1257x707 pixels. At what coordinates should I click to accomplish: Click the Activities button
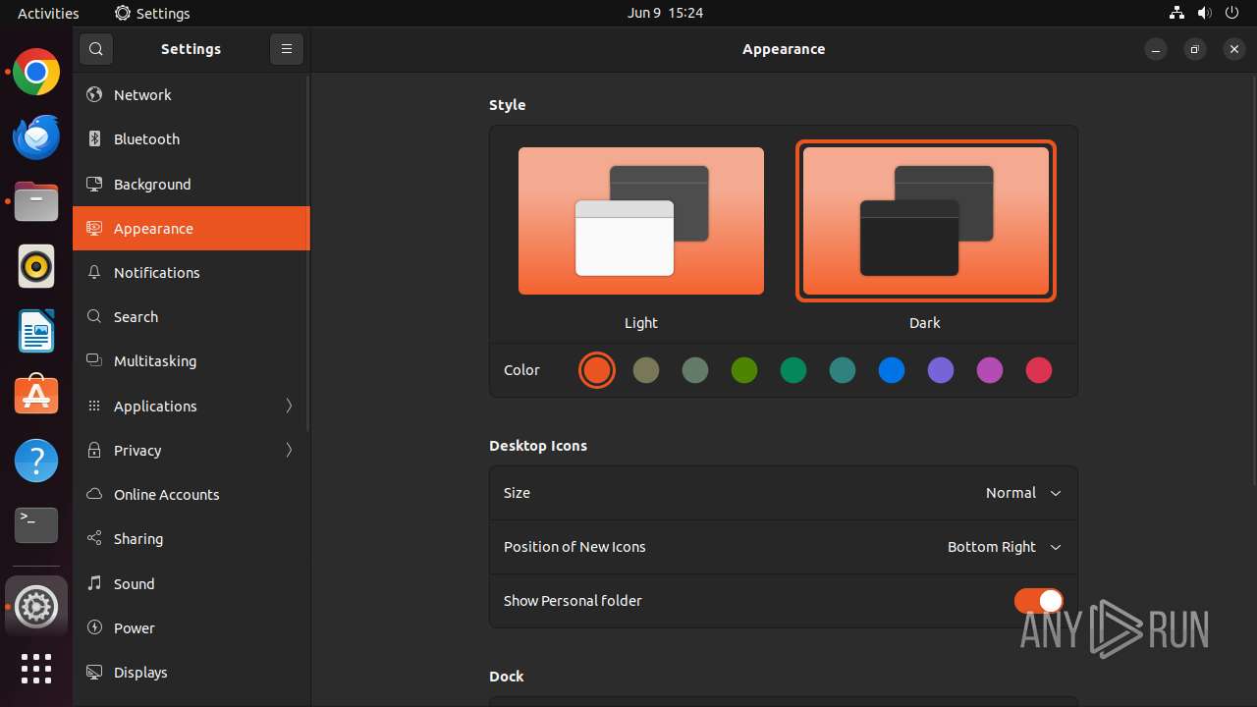click(48, 13)
